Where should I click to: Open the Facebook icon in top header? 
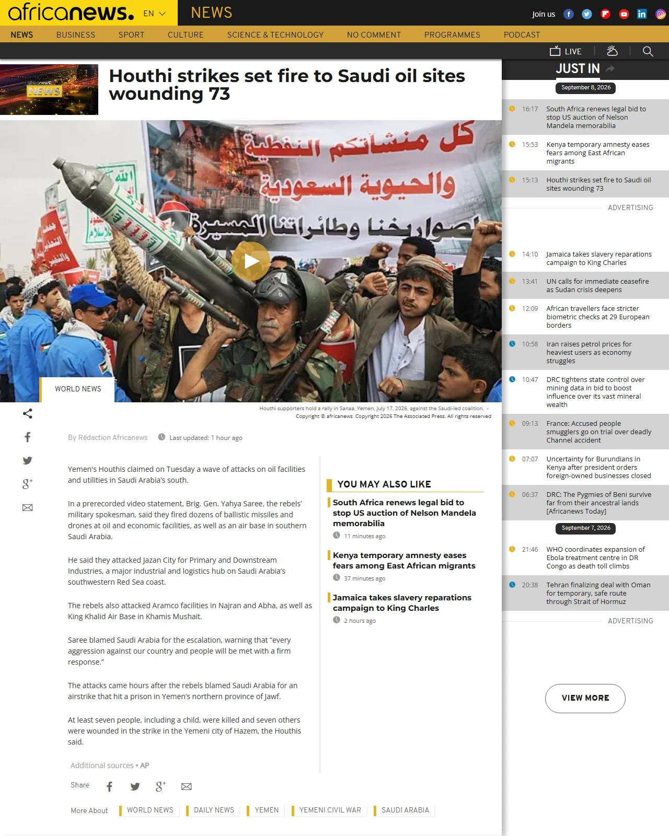569,14
